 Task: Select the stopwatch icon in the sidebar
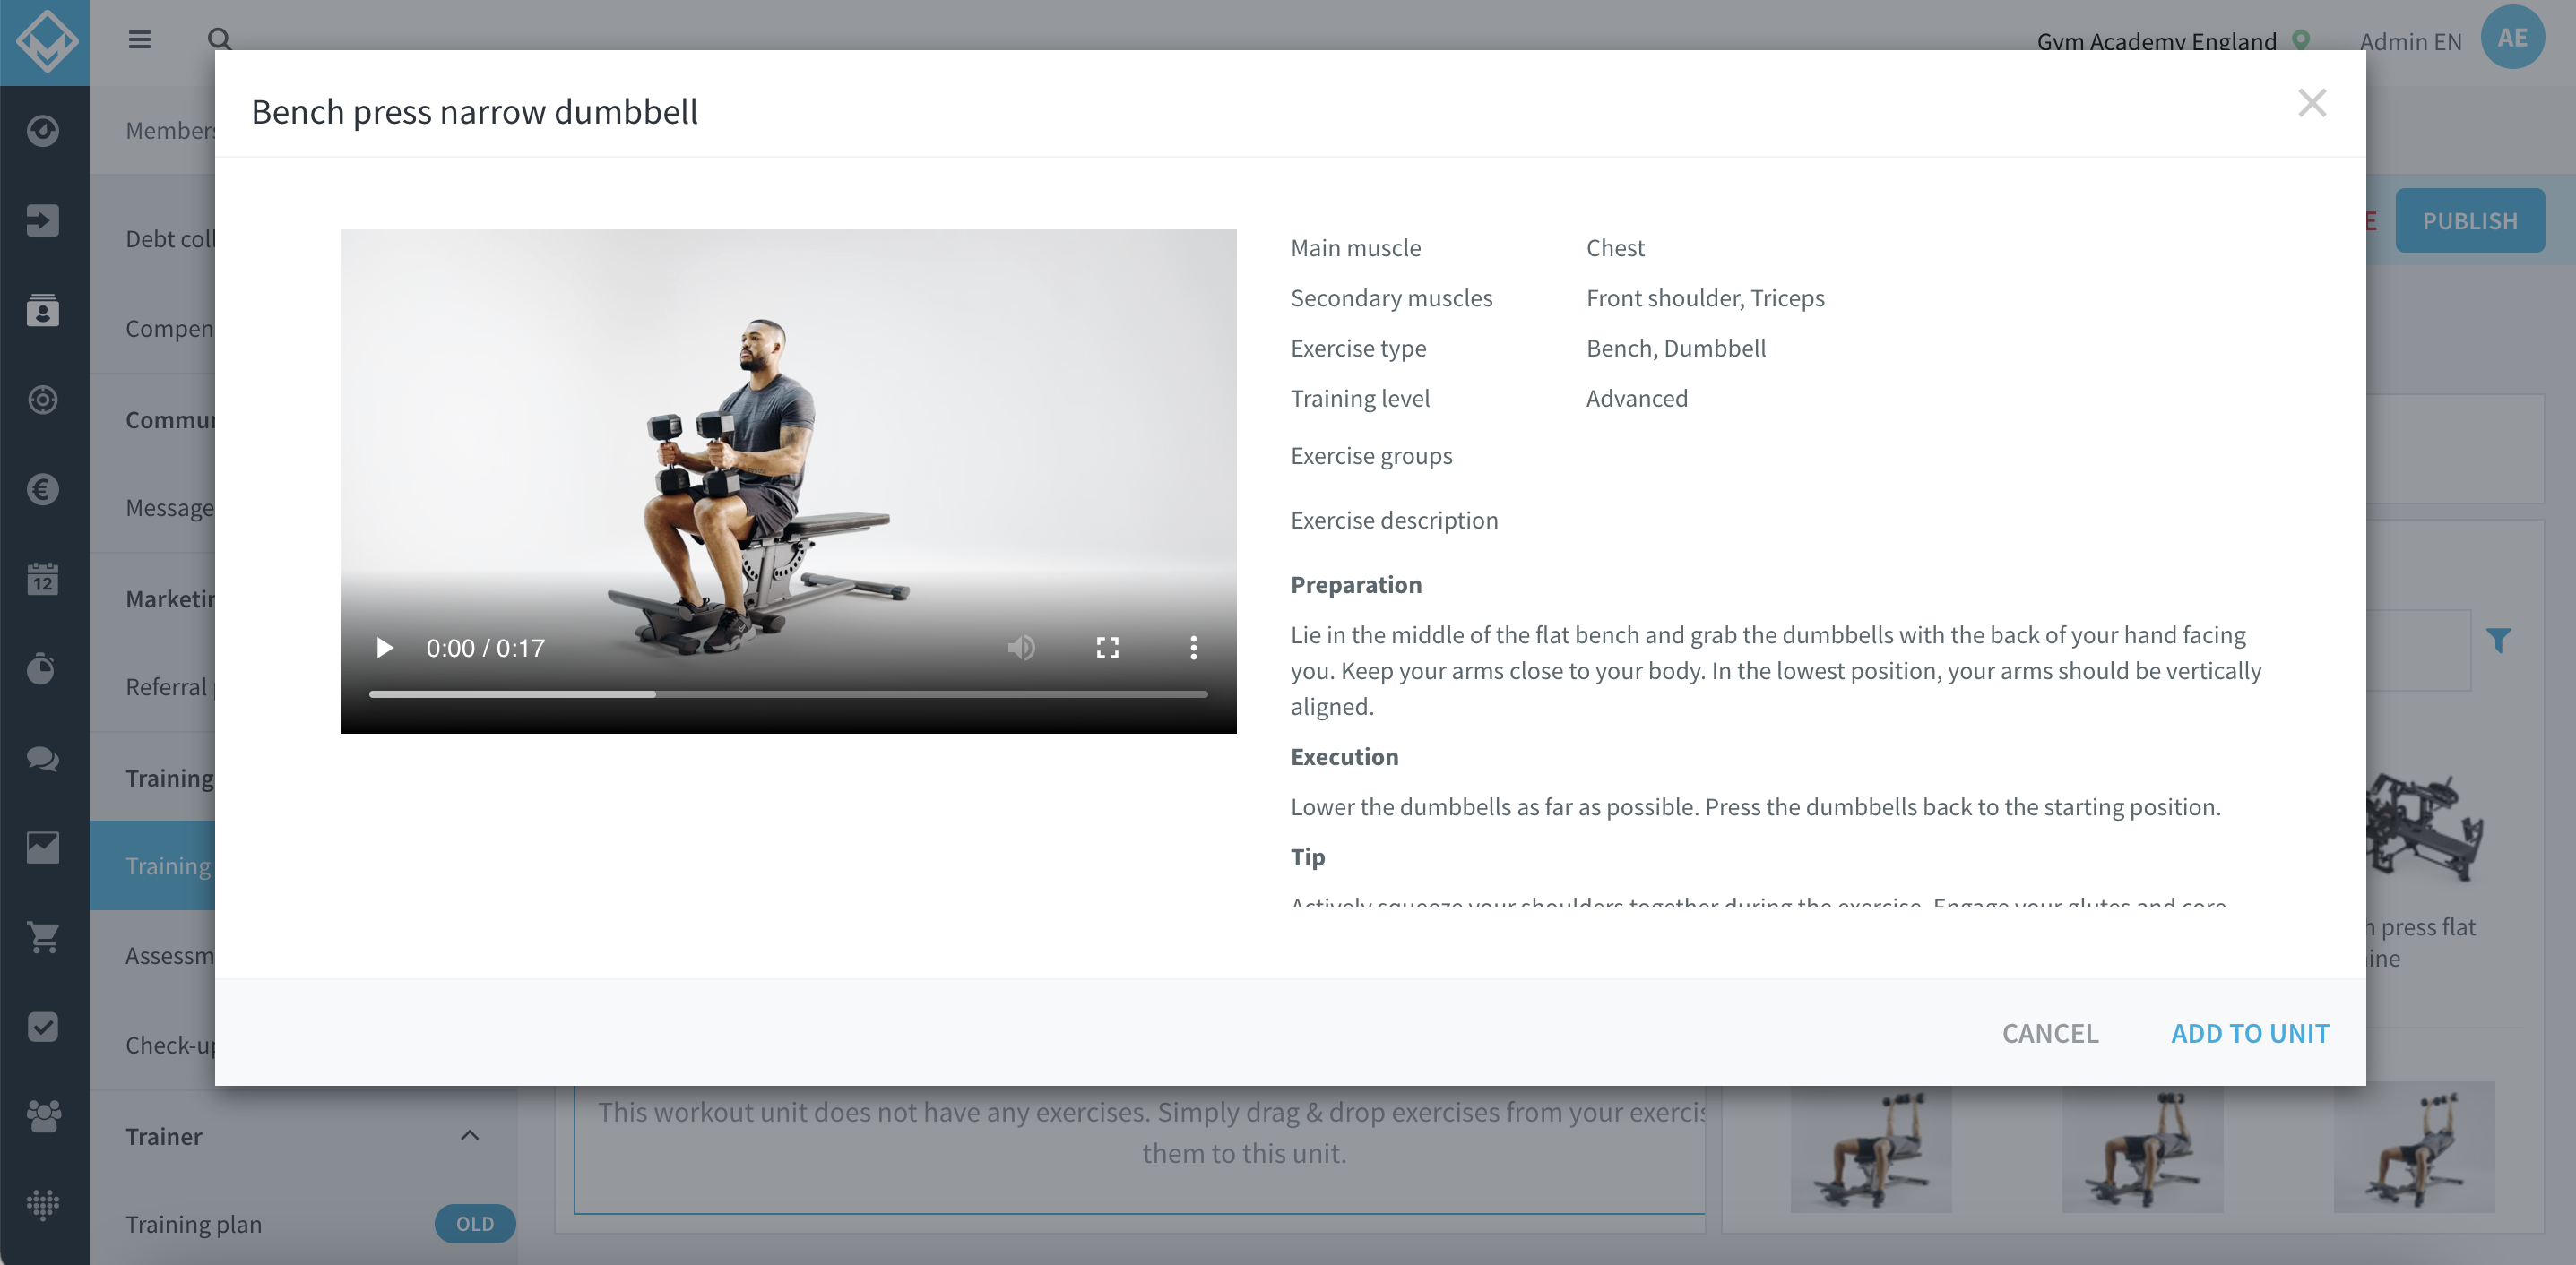coord(43,668)
